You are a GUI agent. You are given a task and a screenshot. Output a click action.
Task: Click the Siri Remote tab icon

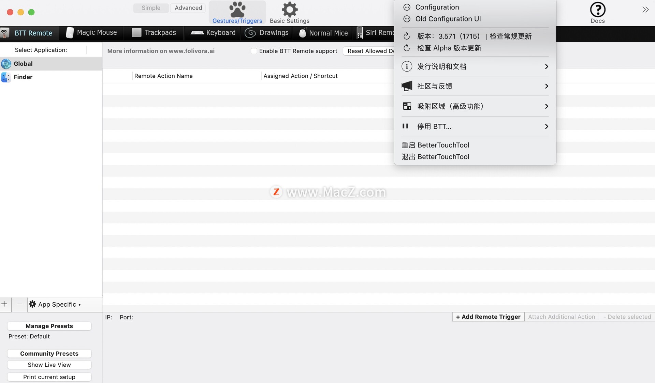click(360, 33)
